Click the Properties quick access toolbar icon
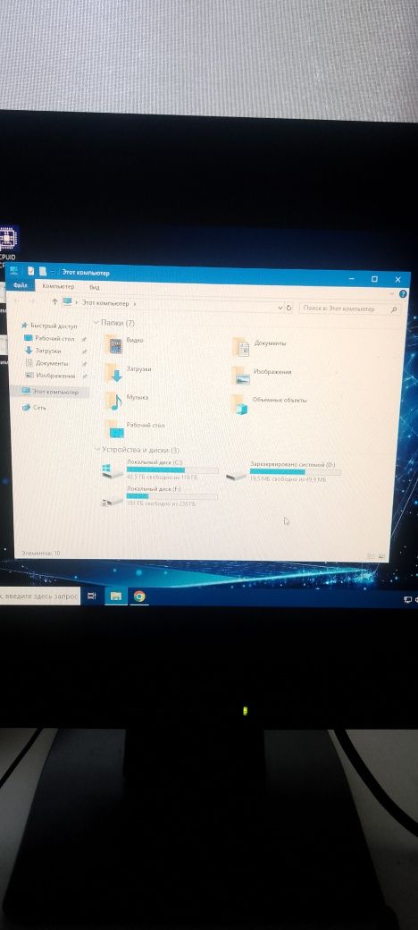Screen dimensions: 418x930 tap(29, 270)
